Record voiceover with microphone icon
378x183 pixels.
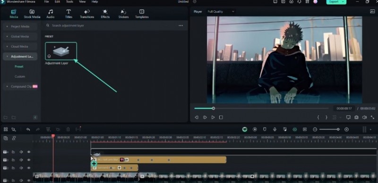(x=275, y=130)
